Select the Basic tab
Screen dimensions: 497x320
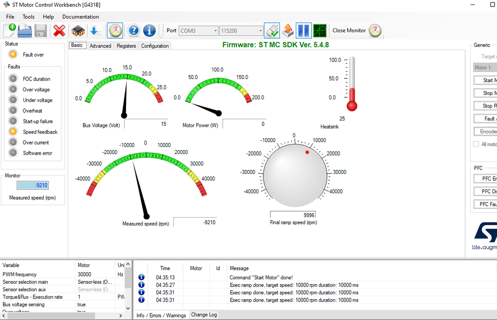(77, 45)
